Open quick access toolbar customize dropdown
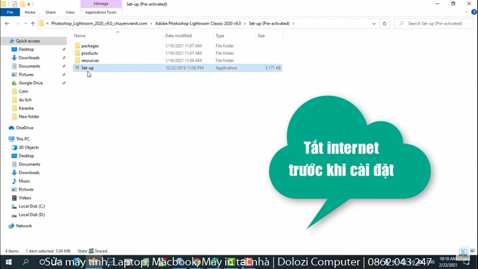Screen dimensions: 478x269 [29, 4]
